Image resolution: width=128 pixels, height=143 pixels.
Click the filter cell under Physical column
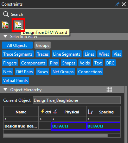(x=69, y=119)
